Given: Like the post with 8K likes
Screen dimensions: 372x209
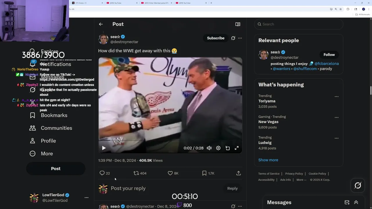Looking at the screenshot, I should (x=170, y=173).
